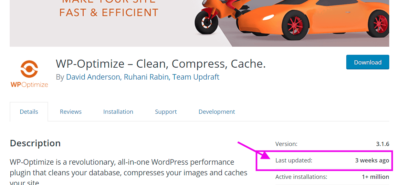Show the Development tab
This screenshot has height=185, width=397.
coord(217,112)
